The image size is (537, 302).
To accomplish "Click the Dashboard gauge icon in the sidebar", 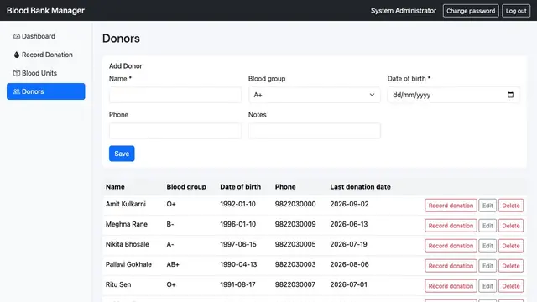I will tap(17, 36).
